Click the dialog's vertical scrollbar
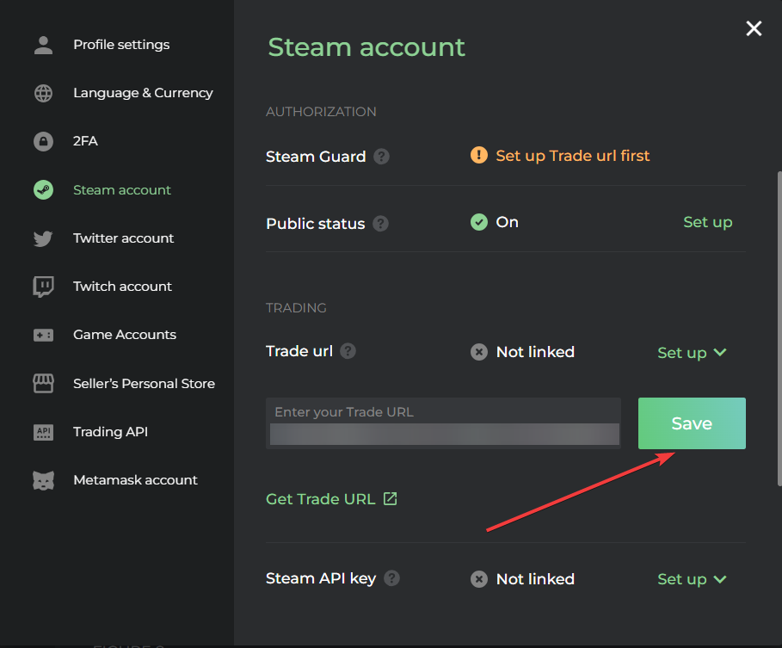This screenshot has width=782, height=648. 779,328
